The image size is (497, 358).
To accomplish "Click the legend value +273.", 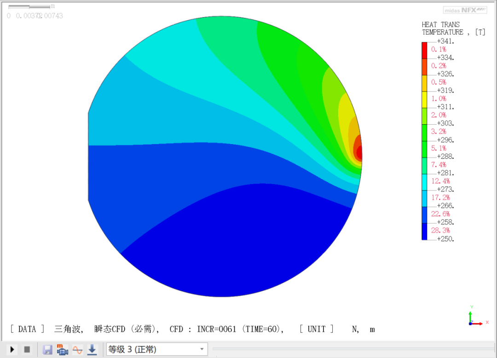I will click(445, 190).
